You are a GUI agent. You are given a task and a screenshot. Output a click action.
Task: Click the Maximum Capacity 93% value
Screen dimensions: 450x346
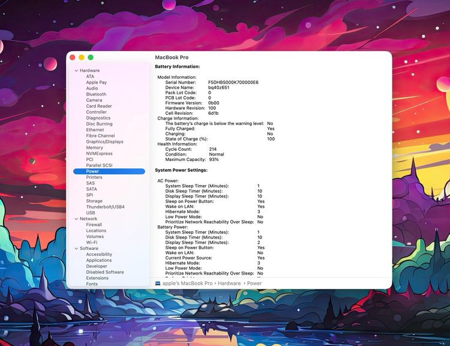point(214,160)
